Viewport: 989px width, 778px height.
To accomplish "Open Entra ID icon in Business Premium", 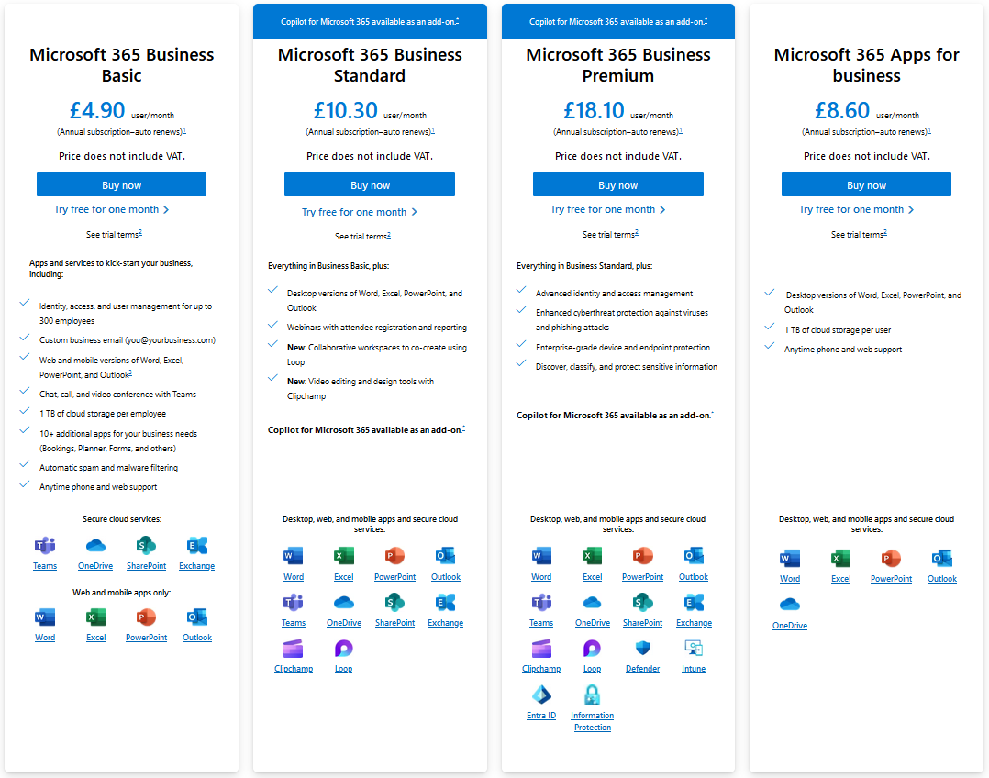I will [x=541, y=695].
